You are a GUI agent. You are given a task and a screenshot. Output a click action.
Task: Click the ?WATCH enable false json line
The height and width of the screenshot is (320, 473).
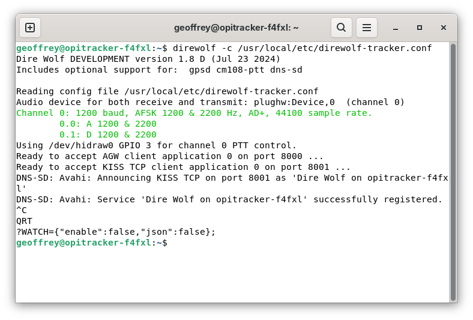click(116, 232)
